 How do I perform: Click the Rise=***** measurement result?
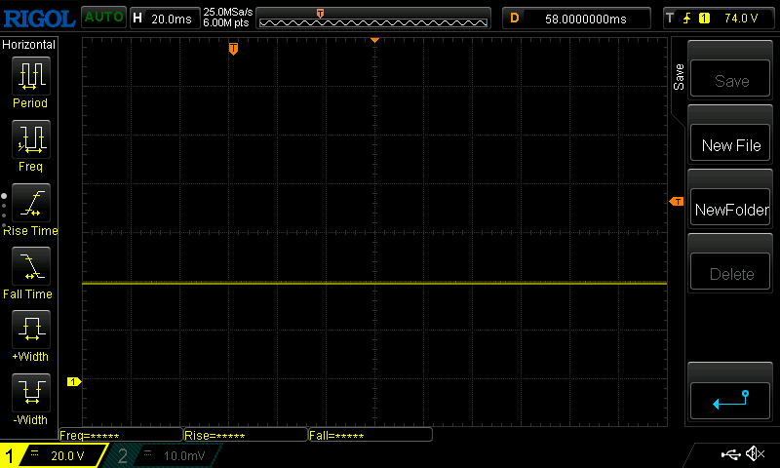coord(246,435)
